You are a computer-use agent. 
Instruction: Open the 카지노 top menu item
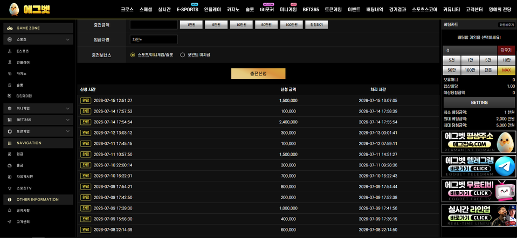tap(233, 10)
